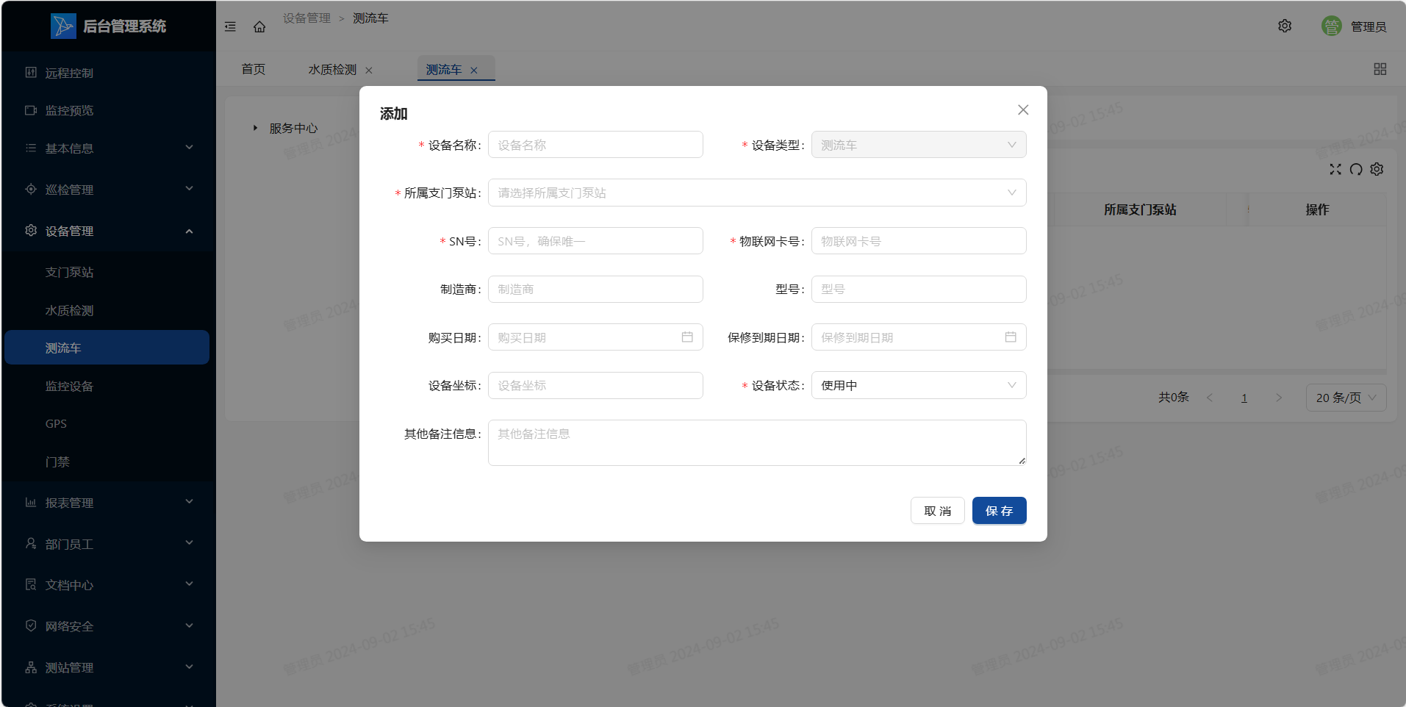Click the 网络安全 shield icon
Viewport: 1406px width, 707px height.
31,626
